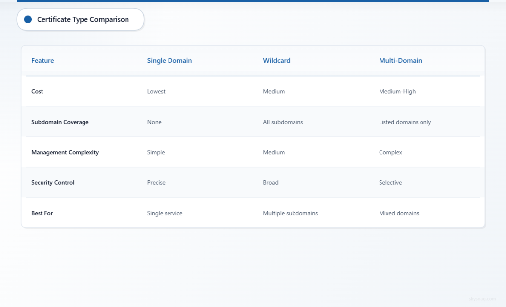Select the Wildcard column header
Screen dimensions: 506x307
(x=277, y=60)
